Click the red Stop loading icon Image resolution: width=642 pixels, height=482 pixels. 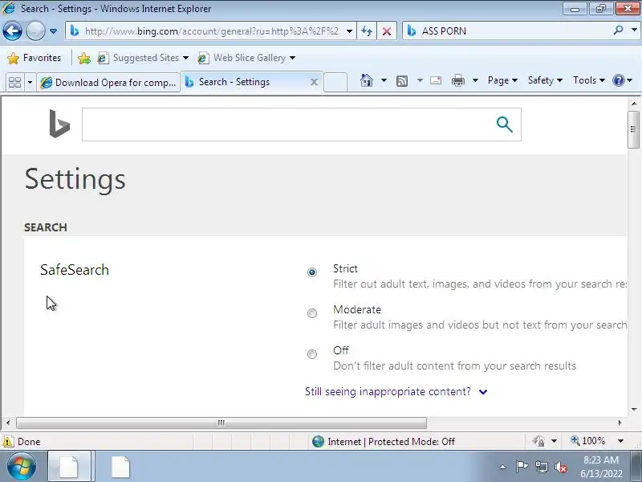tap(387, 31)
